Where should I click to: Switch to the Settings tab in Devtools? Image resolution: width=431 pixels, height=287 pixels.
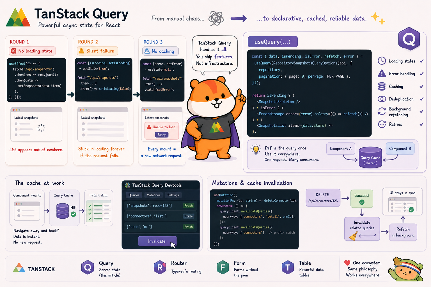[x=173, y=195]
